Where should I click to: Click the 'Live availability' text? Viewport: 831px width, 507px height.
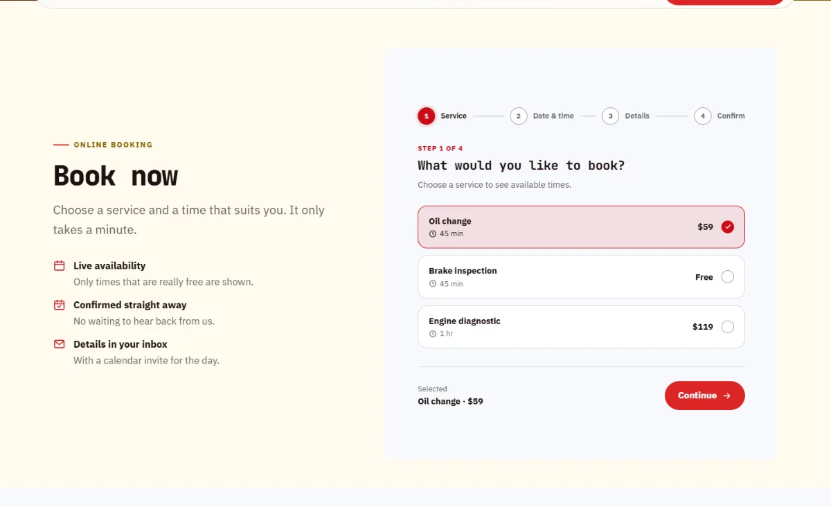(x=109, y=265)
